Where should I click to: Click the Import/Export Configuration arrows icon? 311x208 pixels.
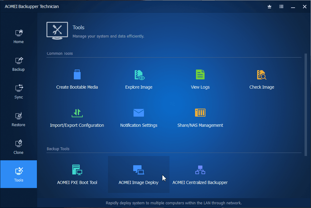coord(77,113)
